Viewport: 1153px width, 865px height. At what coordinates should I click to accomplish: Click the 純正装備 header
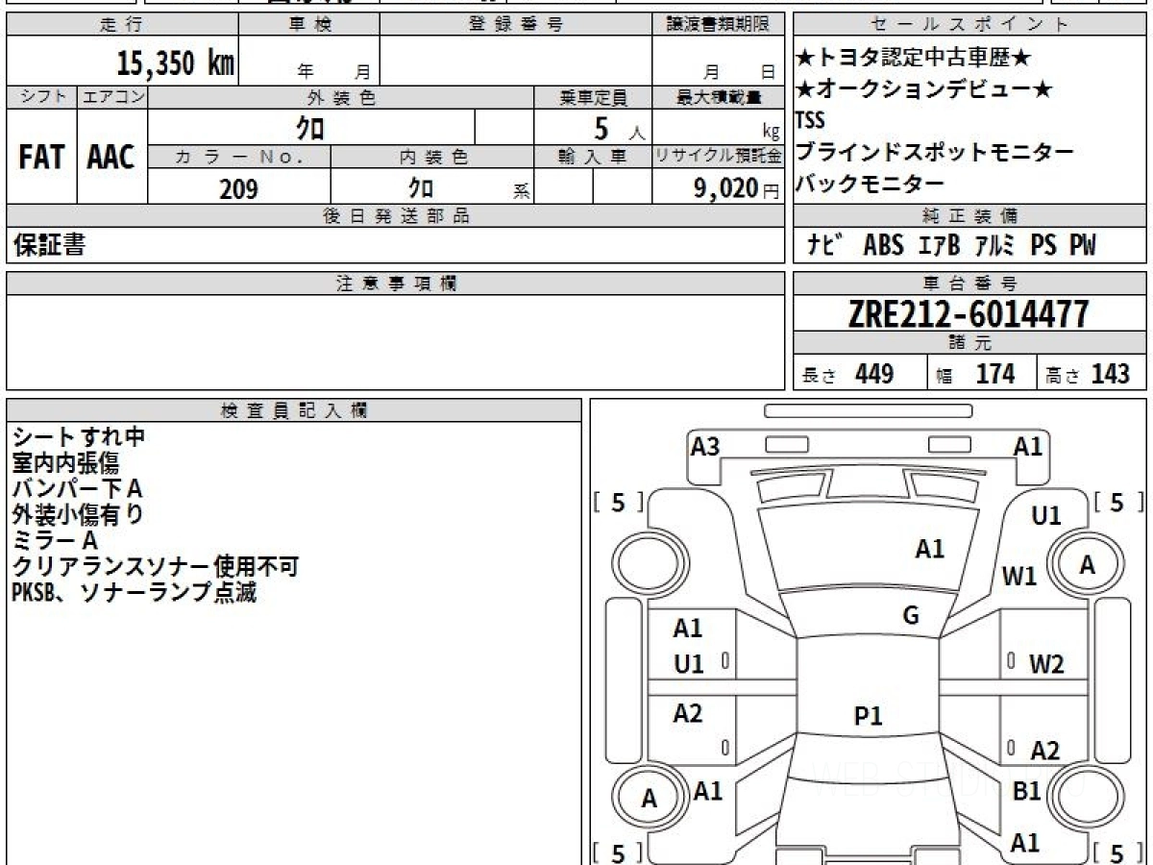(969, 215)
